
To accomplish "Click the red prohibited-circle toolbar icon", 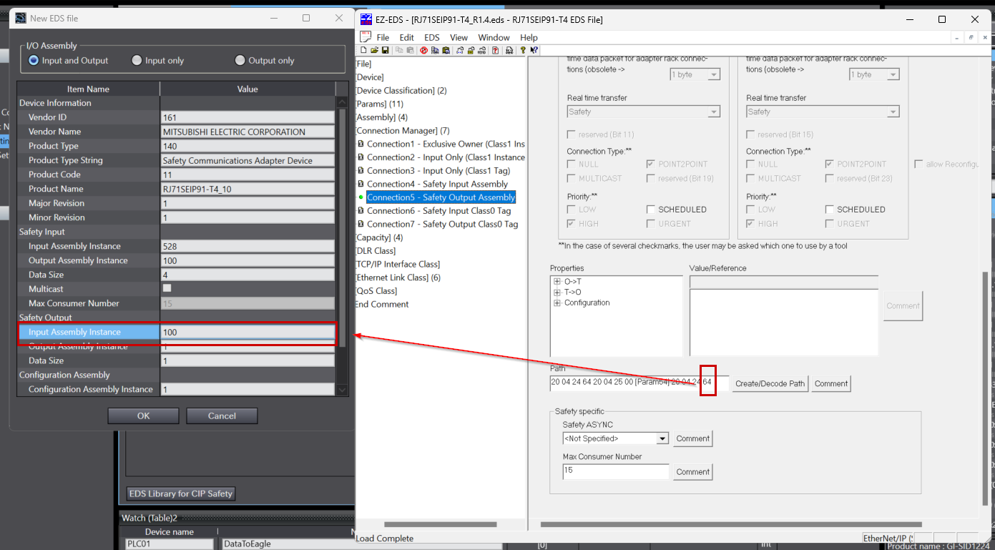I will click(424, 50).
